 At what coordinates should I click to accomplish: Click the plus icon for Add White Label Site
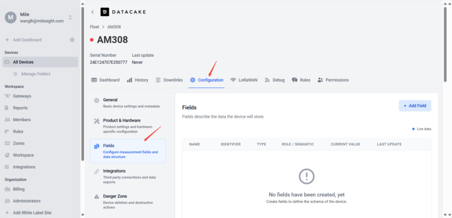[7, 213]
